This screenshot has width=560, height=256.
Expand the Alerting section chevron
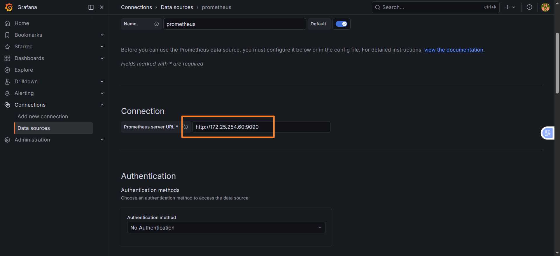pos(102,93)
